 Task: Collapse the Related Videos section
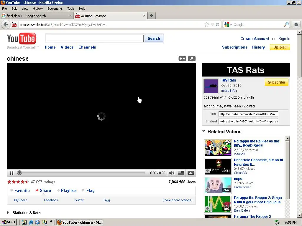203,131
